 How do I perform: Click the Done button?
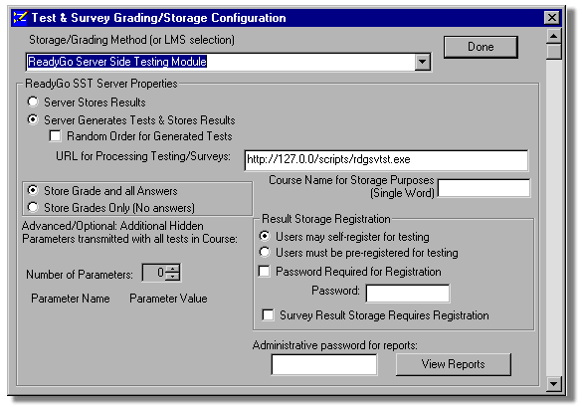(x=481, y=47)
